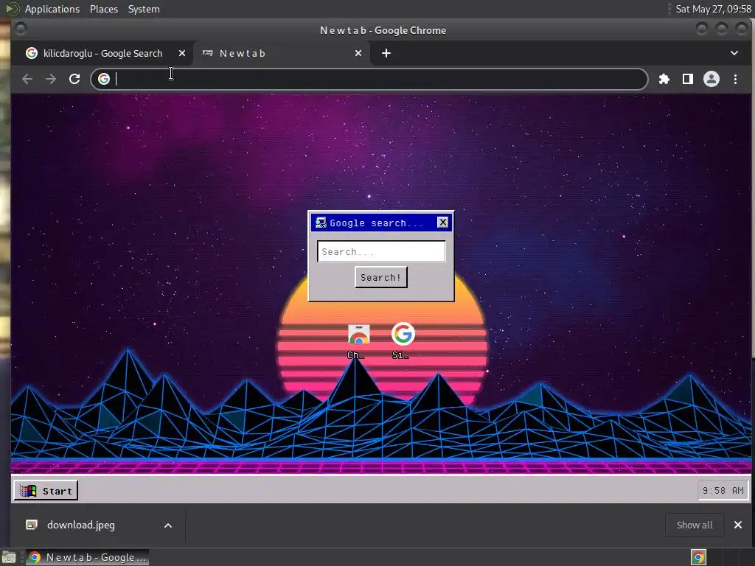Click the 9:58 AM retro clock
This screenshot has width=755, height=566.
click(723, 490)
